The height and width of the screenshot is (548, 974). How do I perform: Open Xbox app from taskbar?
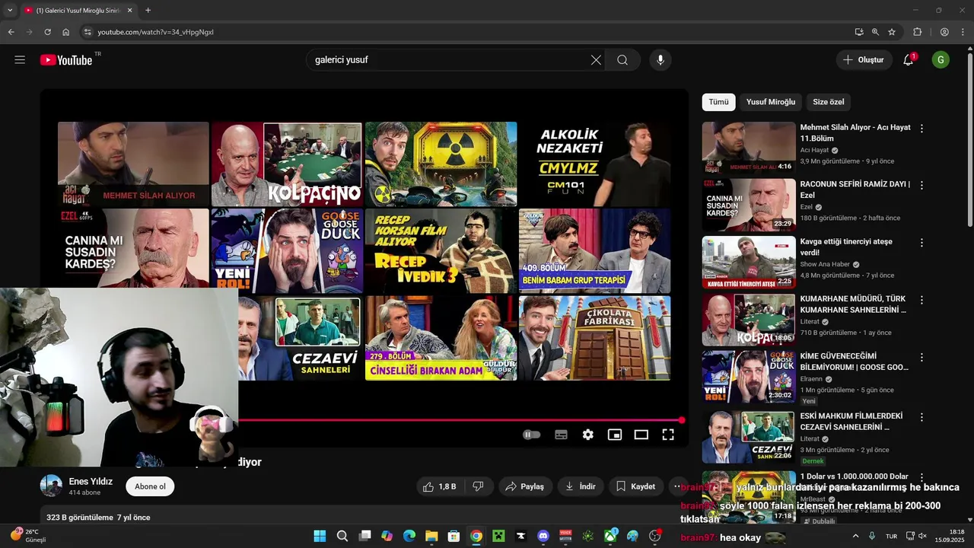pyautogui.click(x=610, y=536)
